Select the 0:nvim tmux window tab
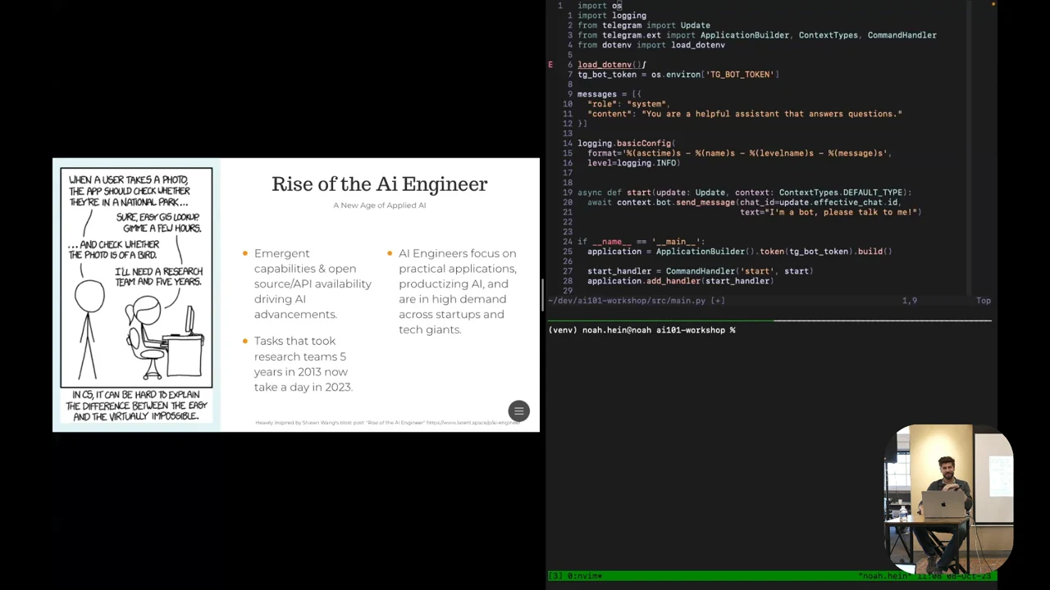The image size is (1050, 590). (585, 576)
